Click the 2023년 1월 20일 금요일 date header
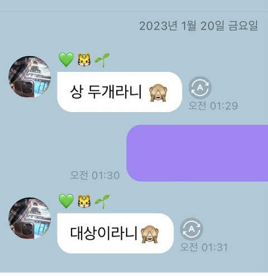Screen dimensions: 268x276 tap(199, 26)
